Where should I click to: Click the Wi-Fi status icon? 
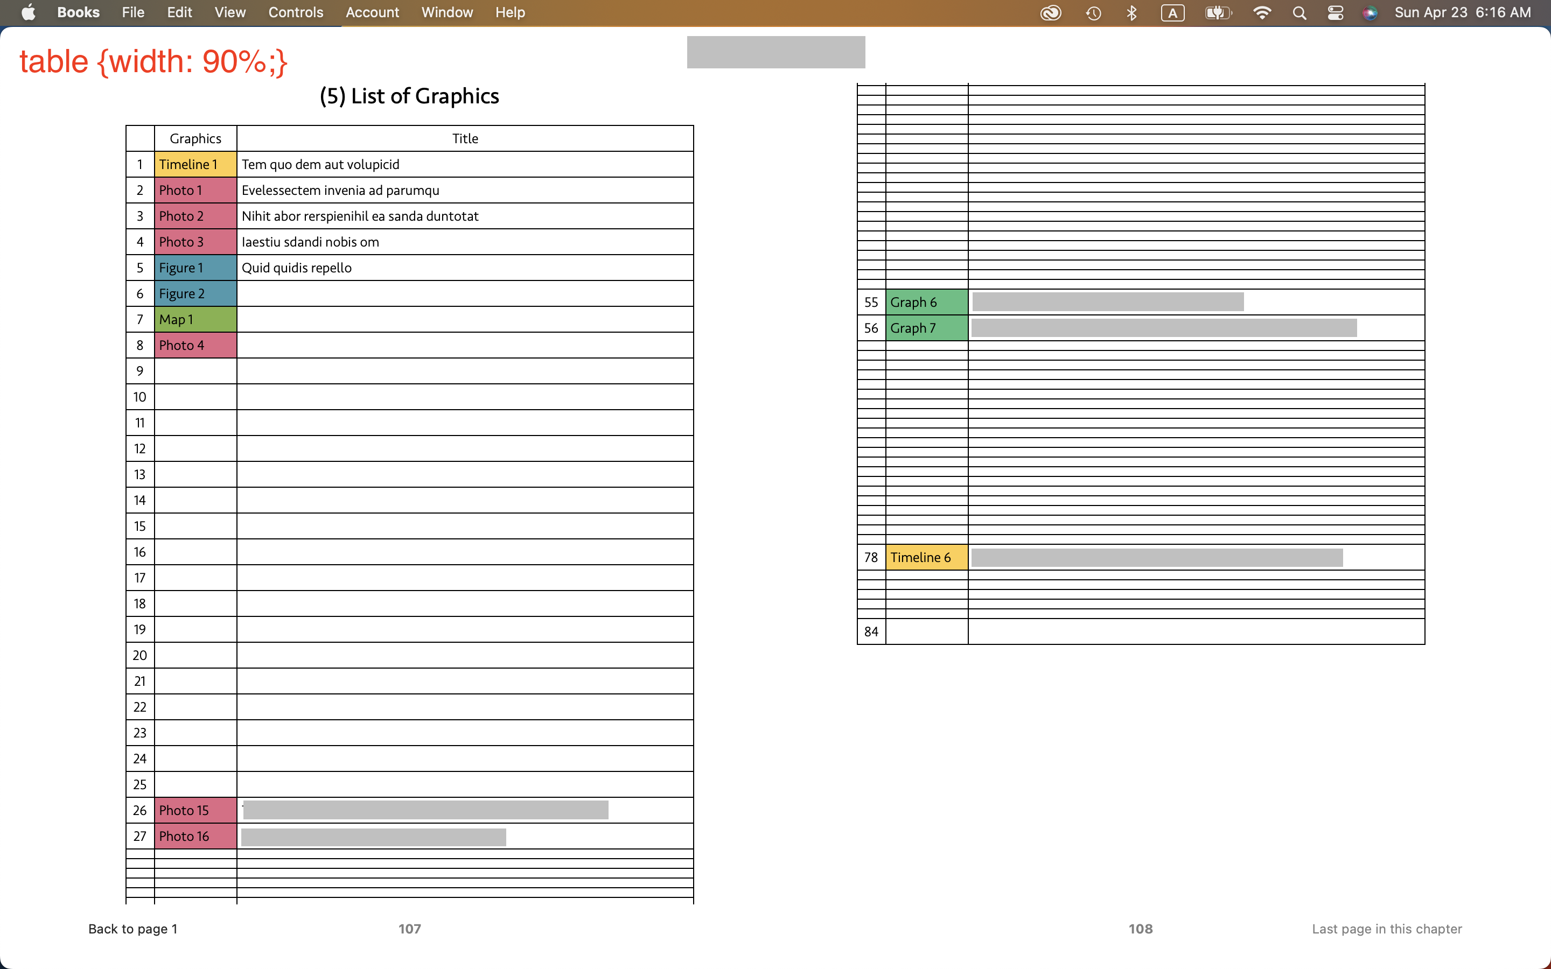1262,12
